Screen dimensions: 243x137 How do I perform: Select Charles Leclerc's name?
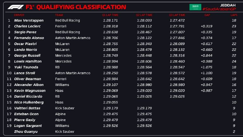(x=28, y=26)
